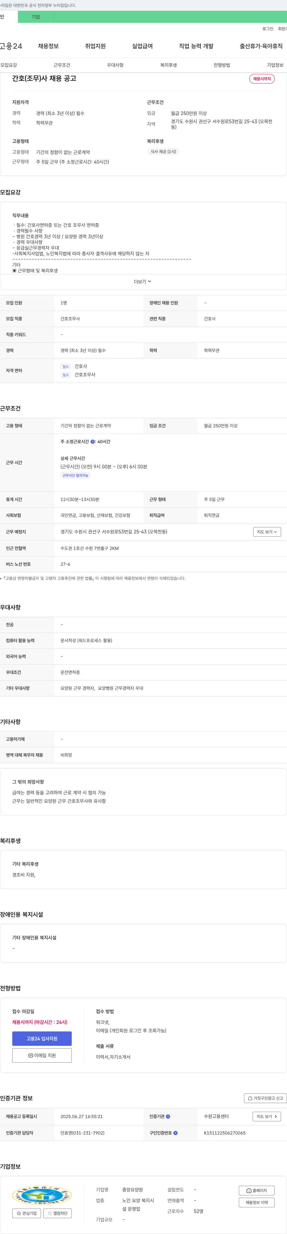Jump to 근무조건 section tab
The image size is (287, 1234).
(62, 65)
